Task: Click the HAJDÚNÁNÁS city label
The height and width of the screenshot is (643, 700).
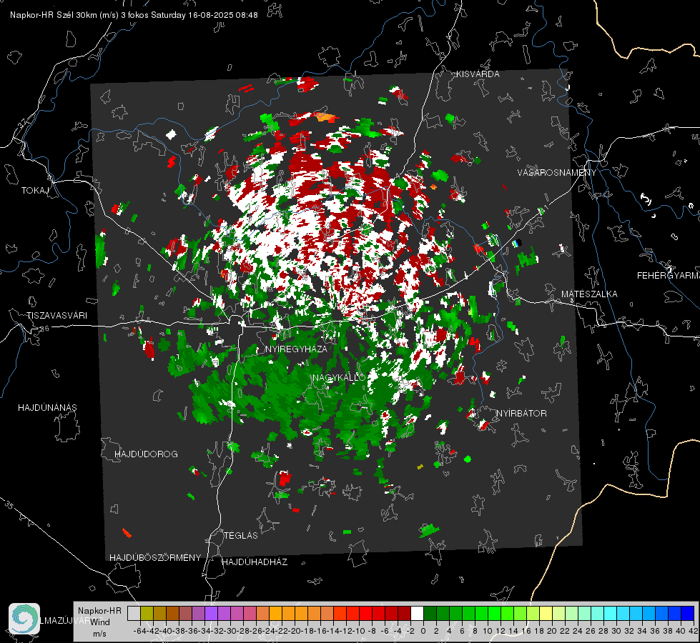Action: tap(47, 408)
